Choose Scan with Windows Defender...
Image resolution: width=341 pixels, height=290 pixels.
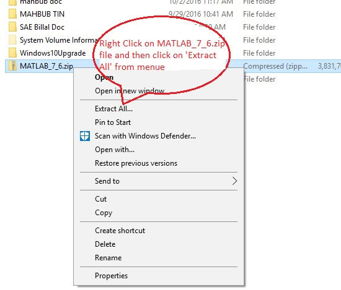click(145, 136)
